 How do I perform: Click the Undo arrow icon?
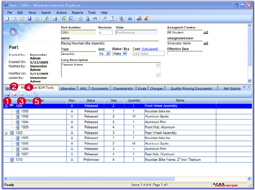[x=95, y=19]
